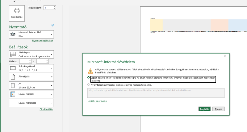Open the Aktív lapok print range dropdown

(31, 55)
